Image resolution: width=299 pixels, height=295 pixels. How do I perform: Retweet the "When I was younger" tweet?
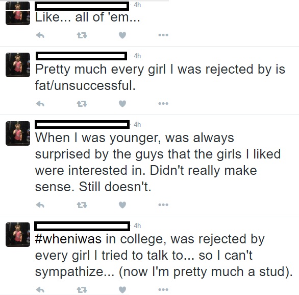coord(82,205)
